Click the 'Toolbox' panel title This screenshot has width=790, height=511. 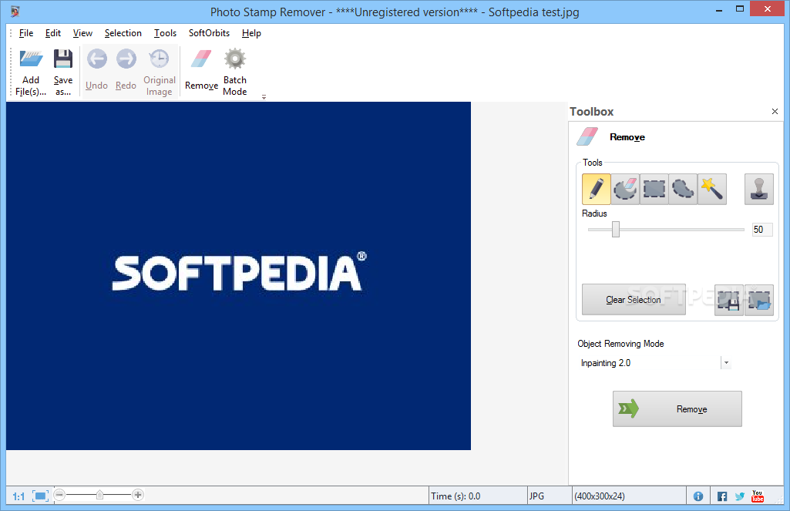[x=591, y=112]
